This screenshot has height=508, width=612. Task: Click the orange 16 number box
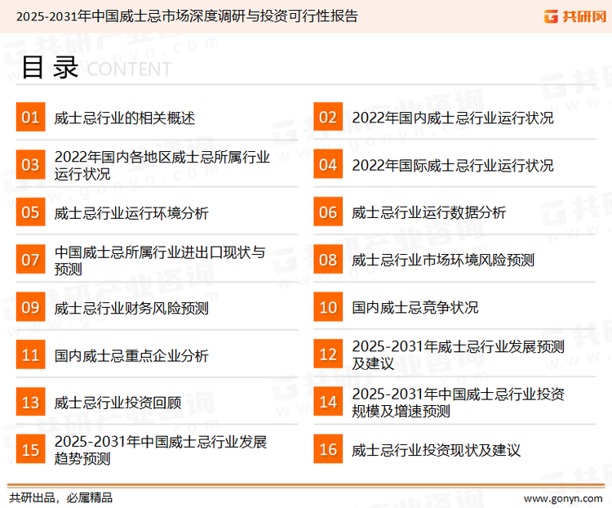click(327, 449)
